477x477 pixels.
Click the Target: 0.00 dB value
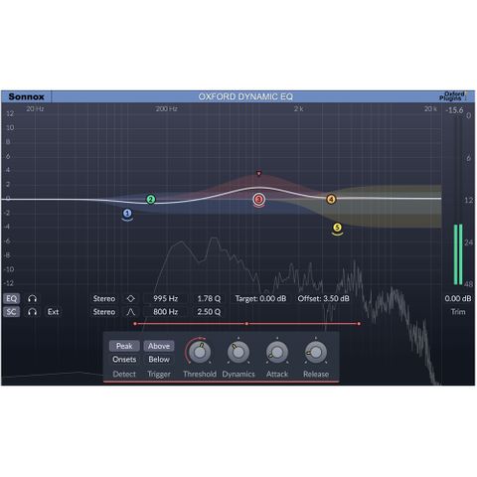260,299
